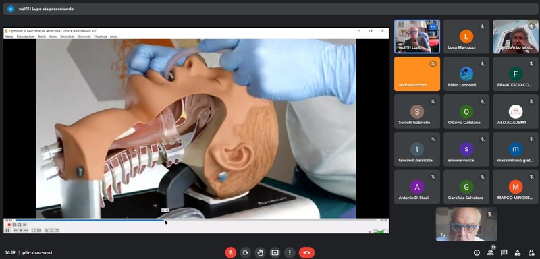Viewport: 540px width, 259px height.
Task: Hang up with the red leave call button
Action: [307, 252]
